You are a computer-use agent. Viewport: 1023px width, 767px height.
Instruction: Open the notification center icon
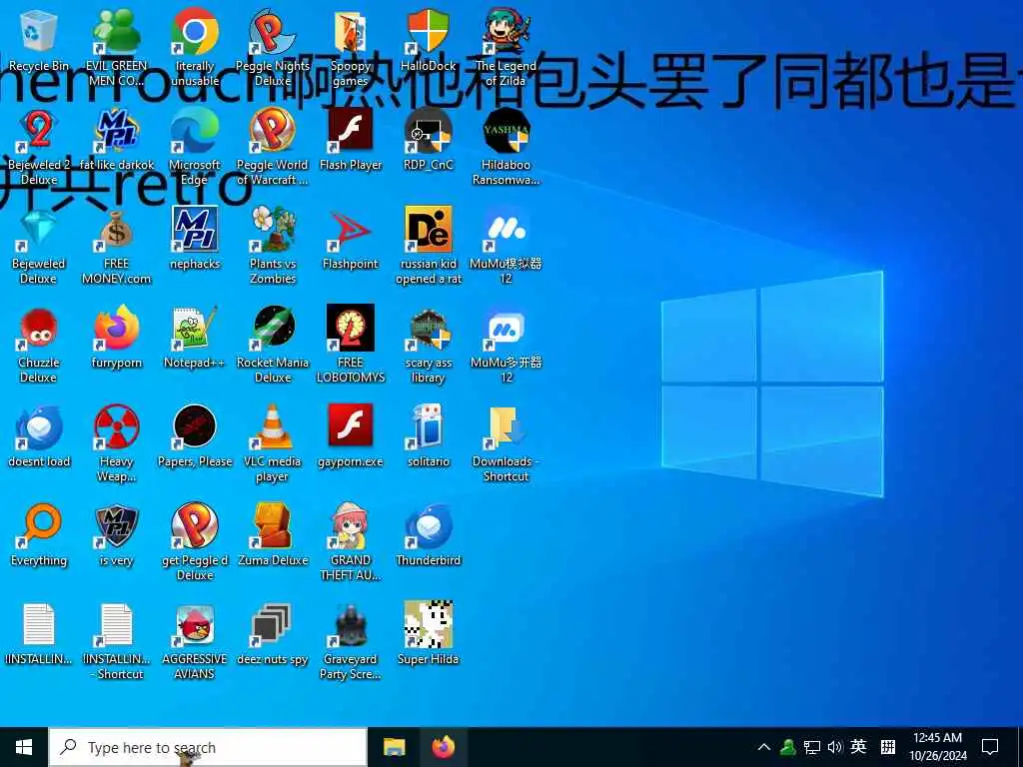(x=990, y=747)
